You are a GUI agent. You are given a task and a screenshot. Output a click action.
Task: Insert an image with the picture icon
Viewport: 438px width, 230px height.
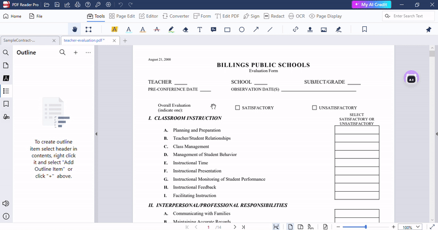click(x=324, y=30)
